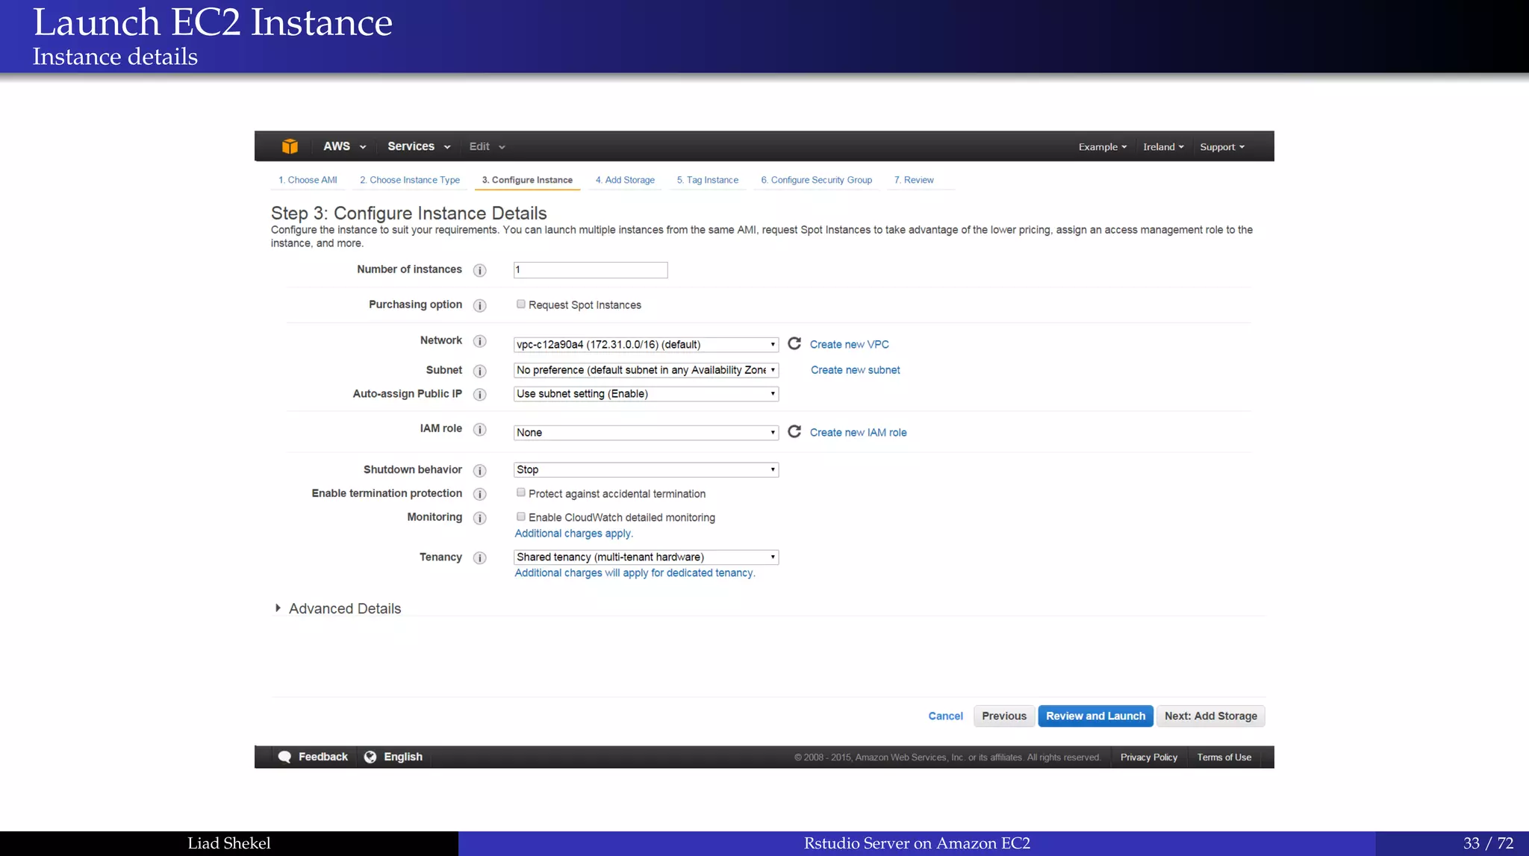The image size is (1529, 856).
Task: Open dedicated tenancy additional charges link
Action: tap(635, 572)
